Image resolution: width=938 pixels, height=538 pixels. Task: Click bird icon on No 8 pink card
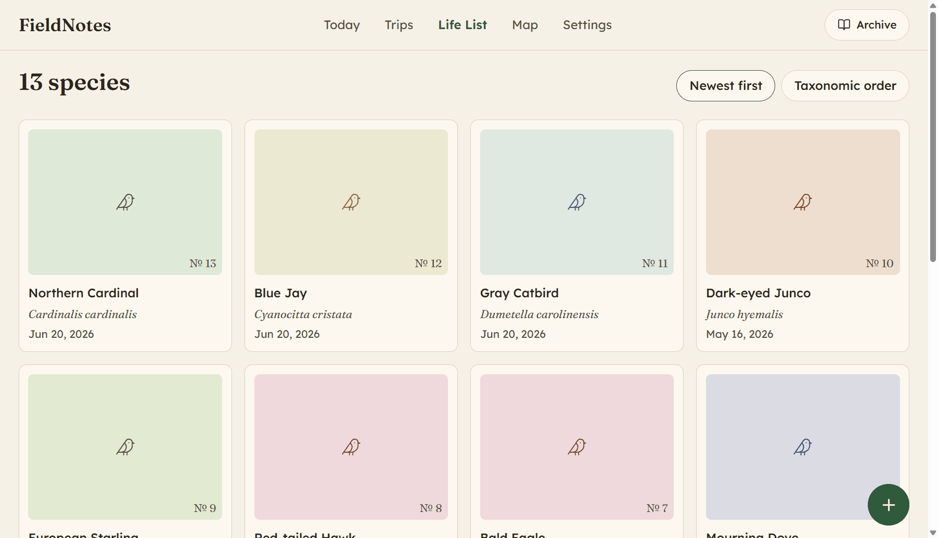(x=351, y=447)
